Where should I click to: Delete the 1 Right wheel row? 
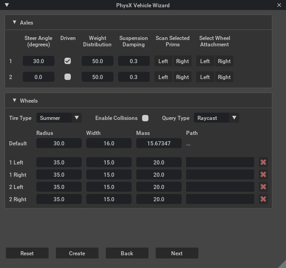click(x=263, y=174)
